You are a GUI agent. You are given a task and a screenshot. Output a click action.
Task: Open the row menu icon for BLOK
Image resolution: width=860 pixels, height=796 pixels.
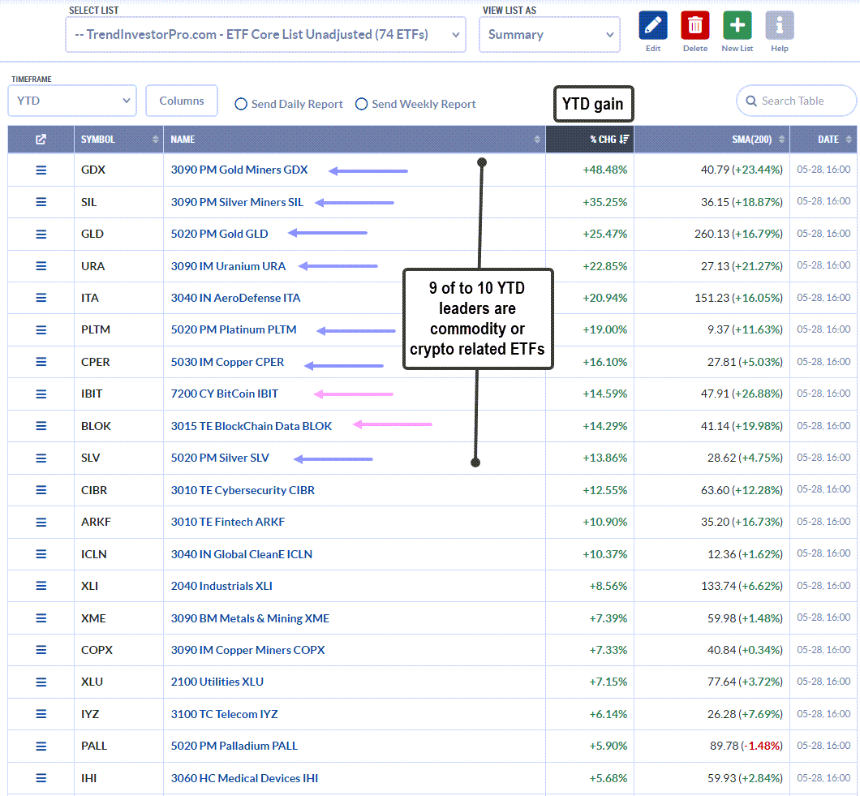pos(41,426)
